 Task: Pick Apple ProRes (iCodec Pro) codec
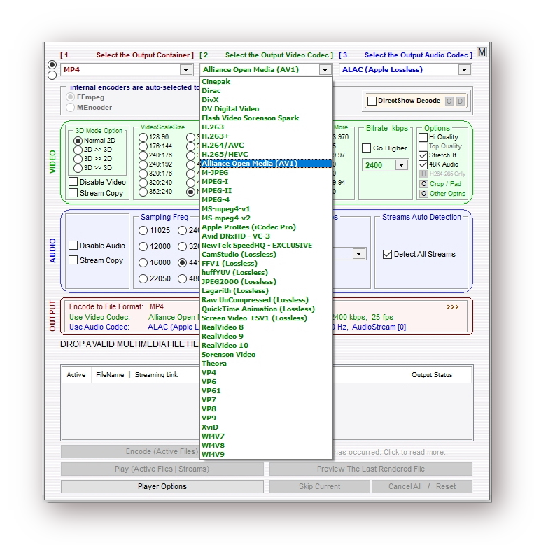click(267, 227)
